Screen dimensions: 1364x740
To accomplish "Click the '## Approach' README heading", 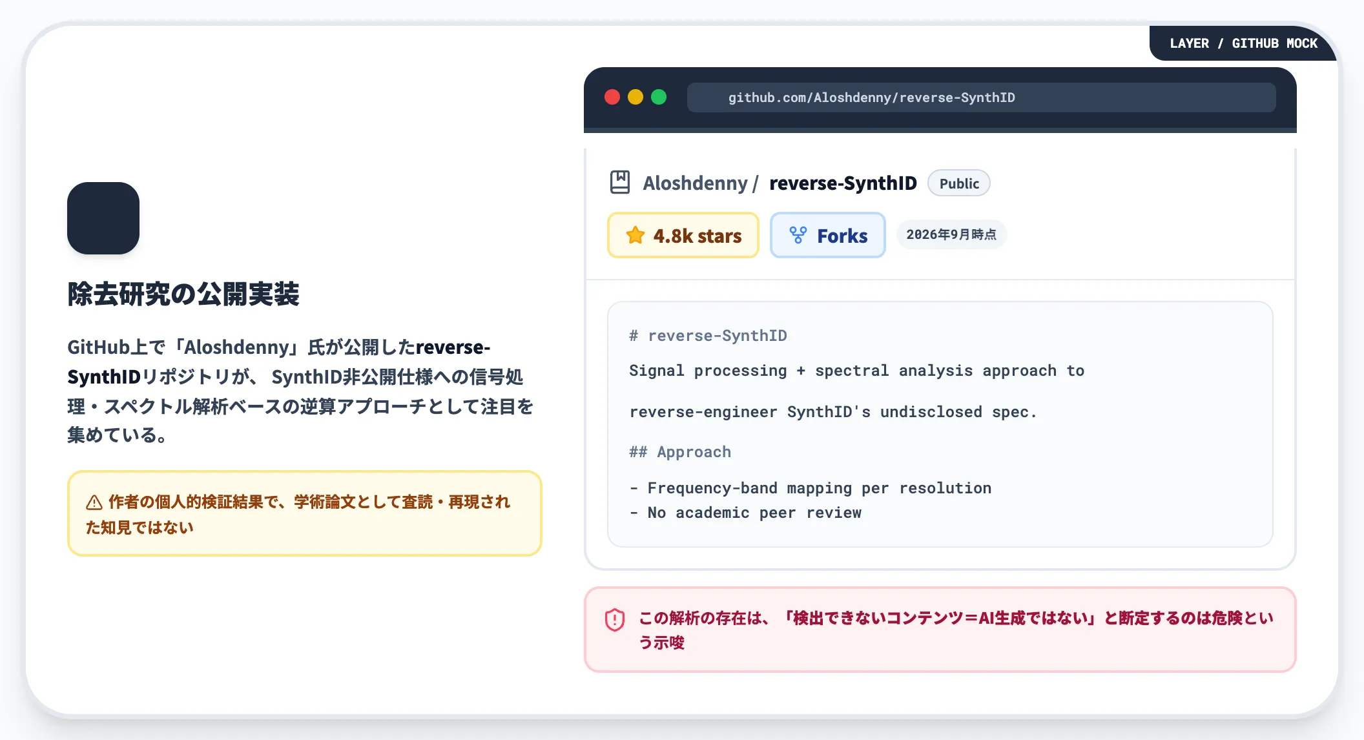I will (680, 452).
